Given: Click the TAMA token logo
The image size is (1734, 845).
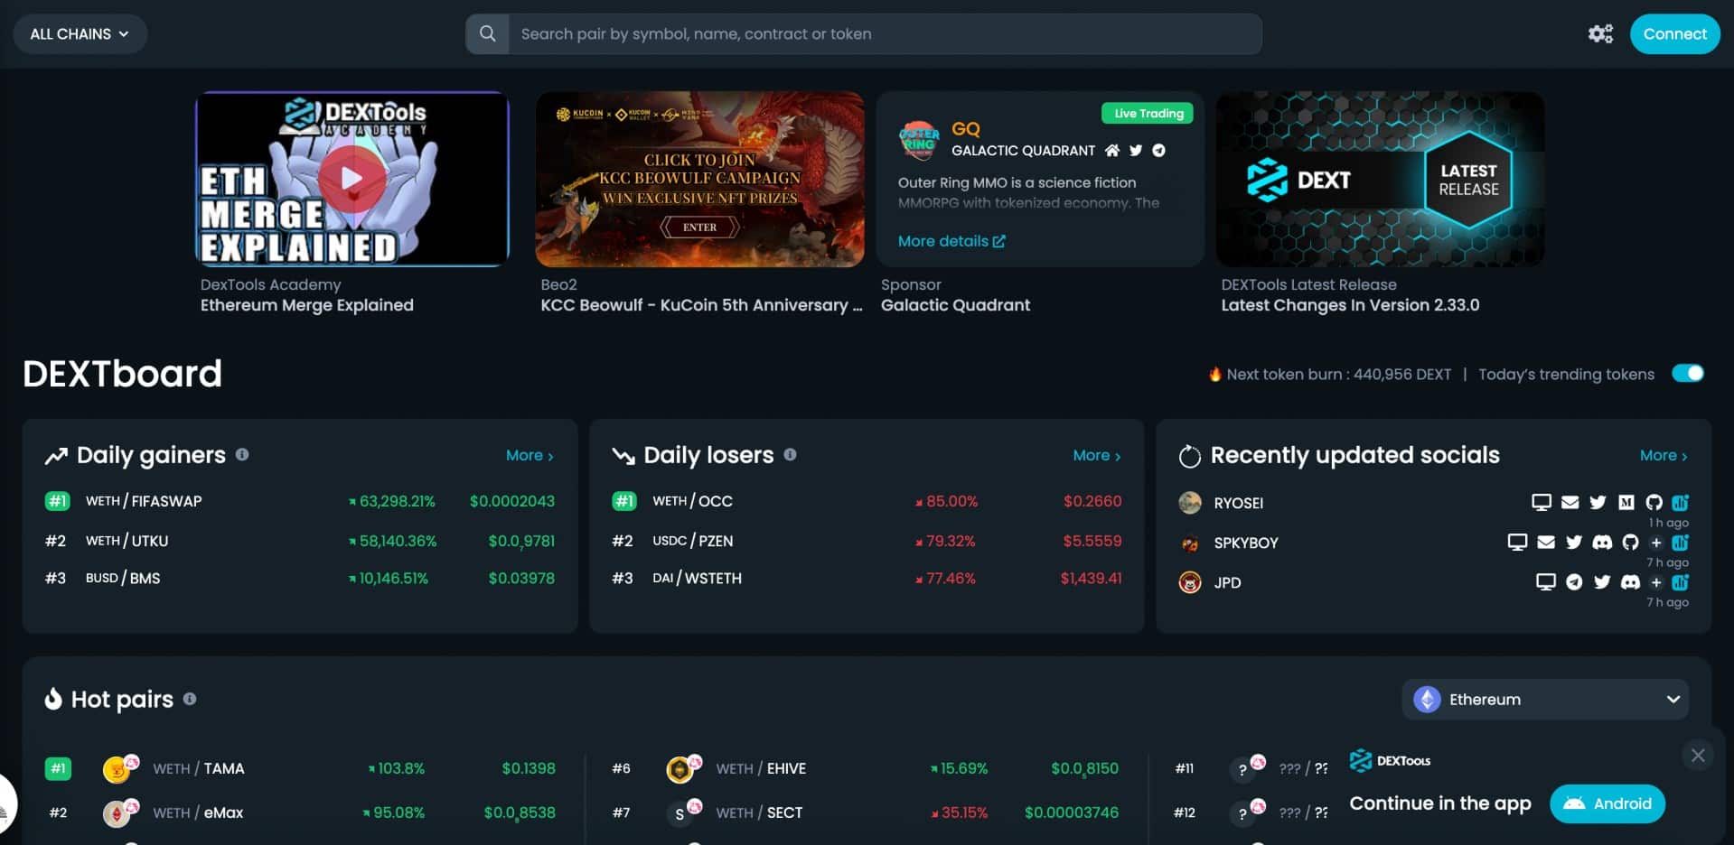Looking at the screenshot, I should coord(116,770).
